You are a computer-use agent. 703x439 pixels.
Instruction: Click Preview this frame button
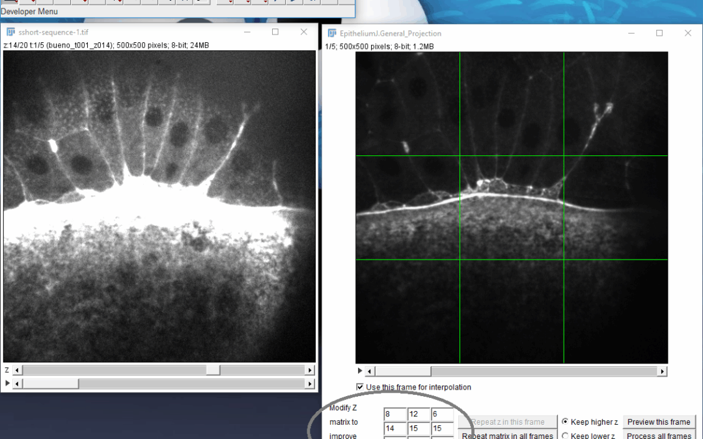[659, 422]
